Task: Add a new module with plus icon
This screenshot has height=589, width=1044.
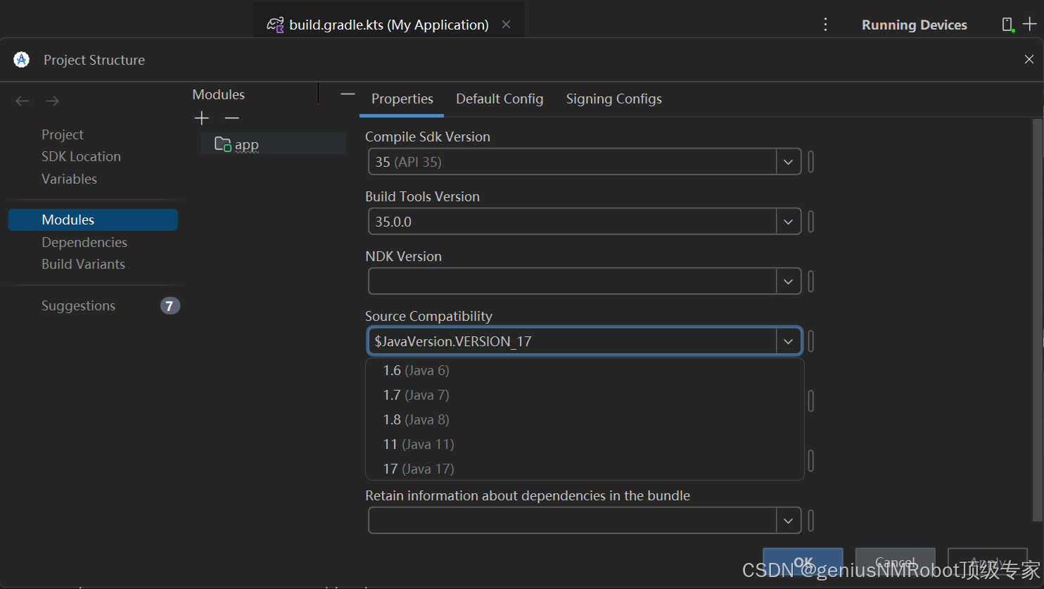Action: [x=202, y=118]
